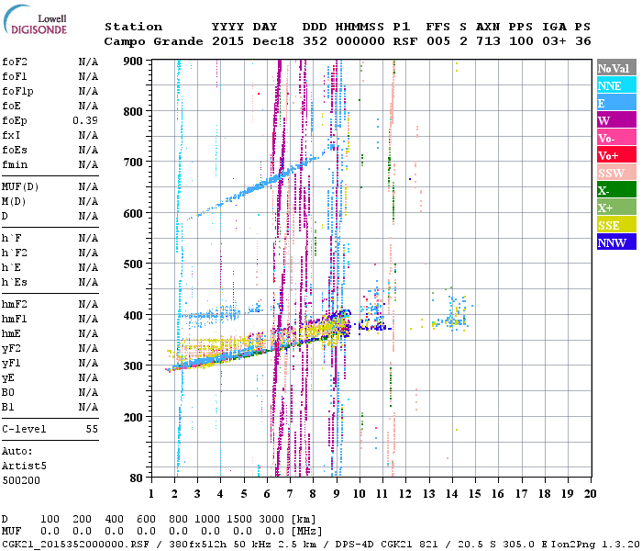Click the M(D) parameter label

[14, 202]
